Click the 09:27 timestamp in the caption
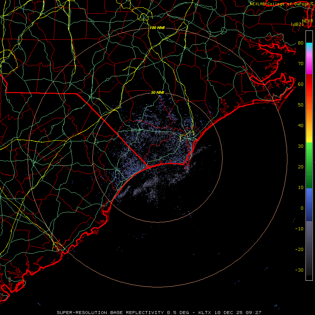Image resolution: width=315 pixels, height=315 pixels. [x=253, y=313]
